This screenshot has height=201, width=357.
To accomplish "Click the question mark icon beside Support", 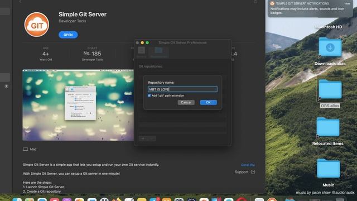I will pos(253,172).
